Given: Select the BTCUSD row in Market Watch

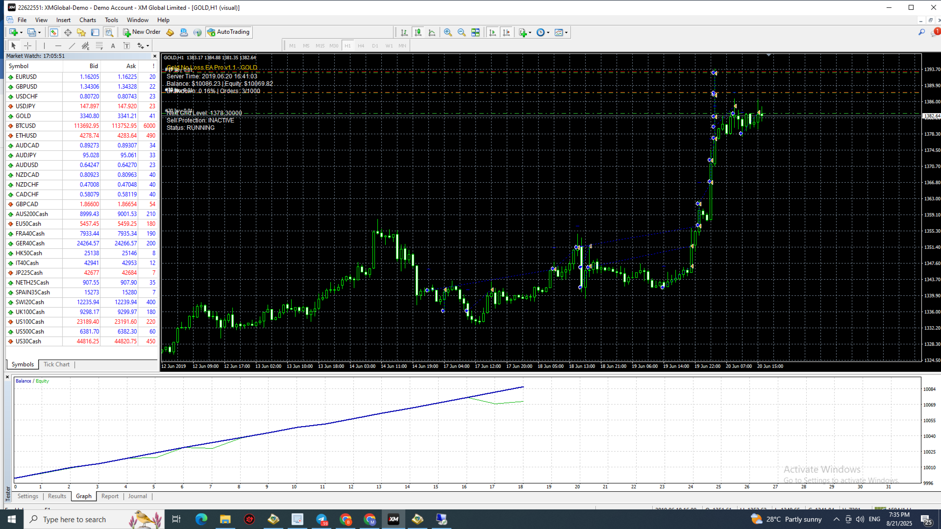Looking at the screenshot, I should (x=81, y=126).
